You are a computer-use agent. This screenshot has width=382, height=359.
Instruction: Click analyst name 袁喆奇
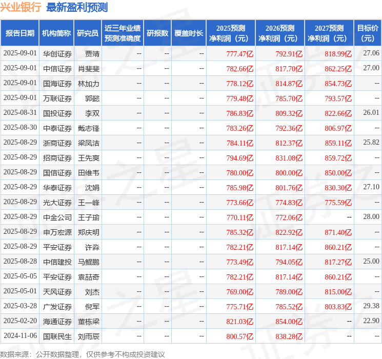coord(88,277)
